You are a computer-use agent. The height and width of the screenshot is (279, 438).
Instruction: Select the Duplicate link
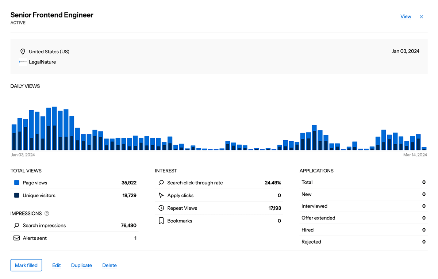[81, 265]
